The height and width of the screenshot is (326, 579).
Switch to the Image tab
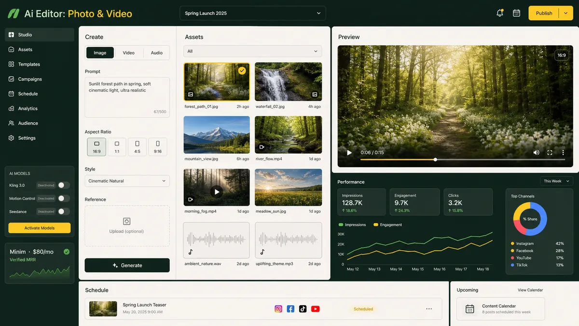[x=100, y=53]
